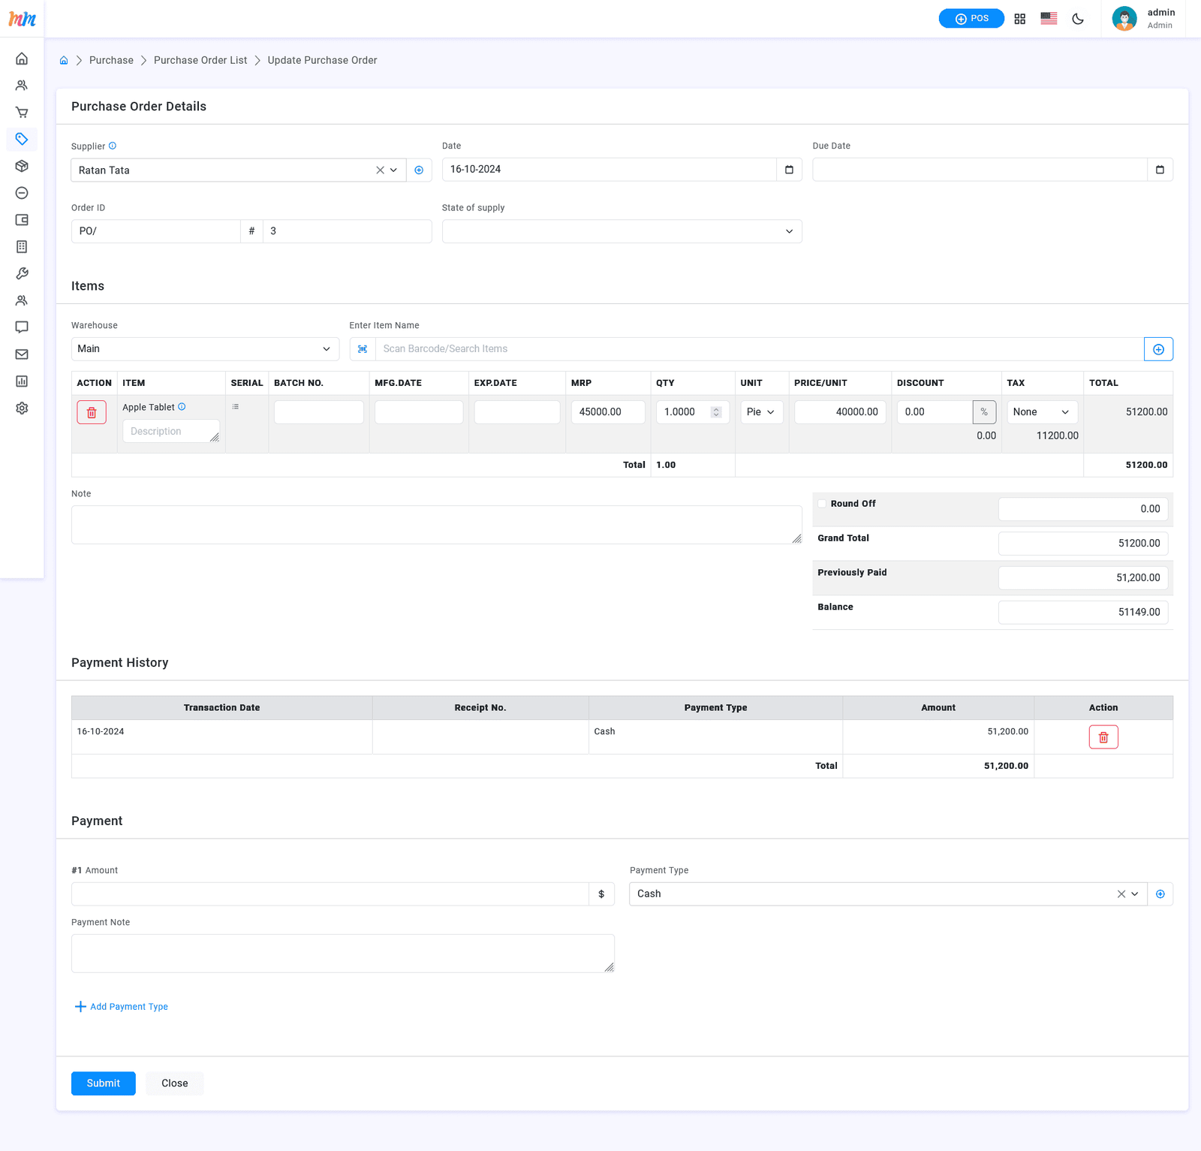Expand the Payment Type Cash dropdown
The height and width of the screenshot is (1151, 1201).
(x=1135, y=894)
